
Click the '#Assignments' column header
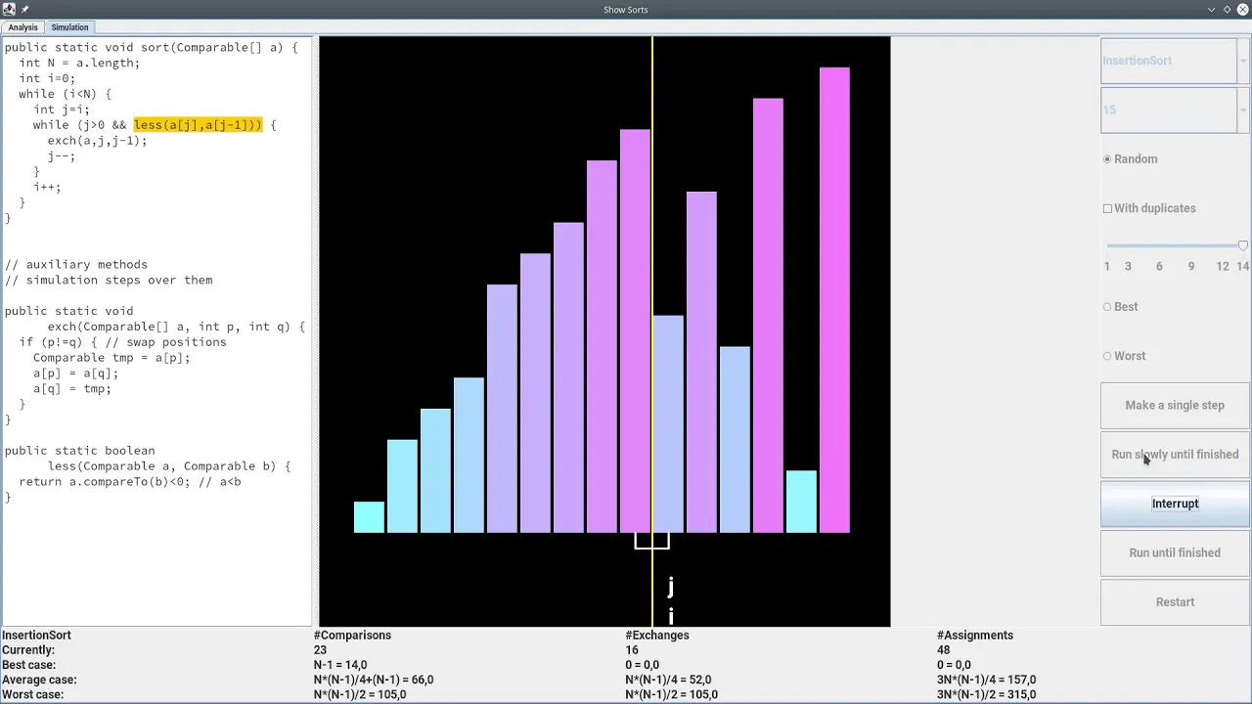click(975, 636)
